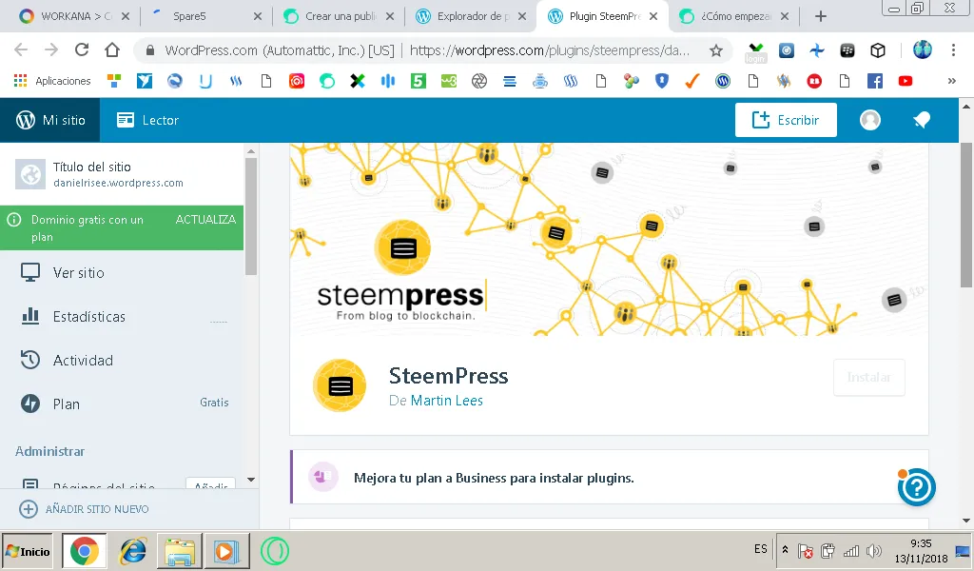Open the user profile avatar icon

[870, 120]
